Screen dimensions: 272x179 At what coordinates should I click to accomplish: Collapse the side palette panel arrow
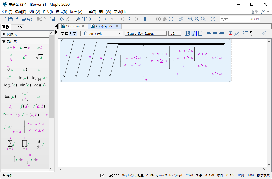click(x=56, y=26)
